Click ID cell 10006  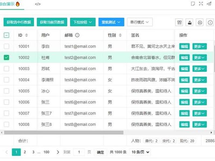[24, 102]
